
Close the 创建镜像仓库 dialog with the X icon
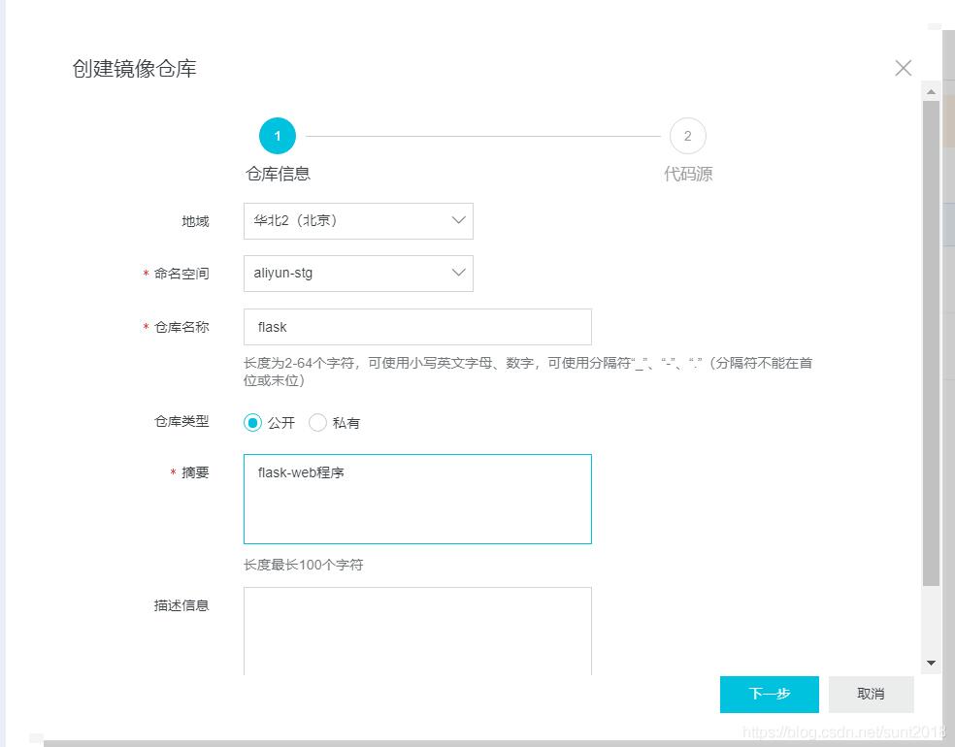(903, 68)
